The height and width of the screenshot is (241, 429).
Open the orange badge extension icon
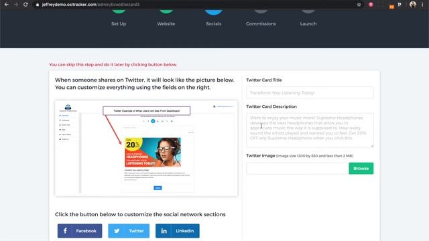click(391, 7)
